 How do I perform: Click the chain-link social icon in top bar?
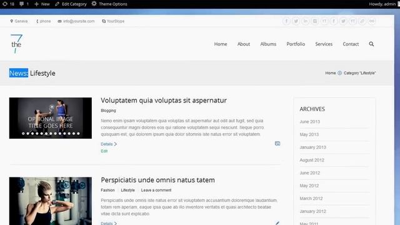(x=362, y=21)
